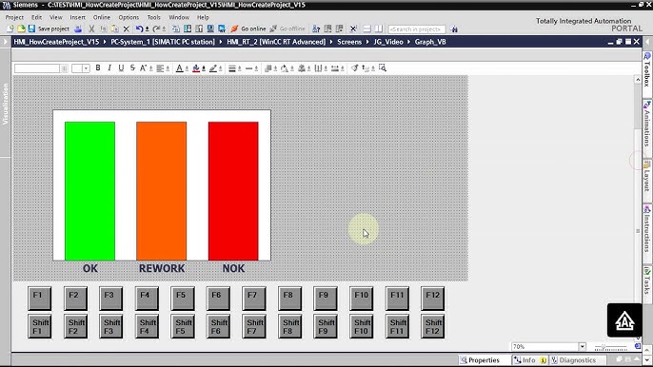Toggle Italic text formatting
Screen dimensions: 653x367
coord(109,68)
